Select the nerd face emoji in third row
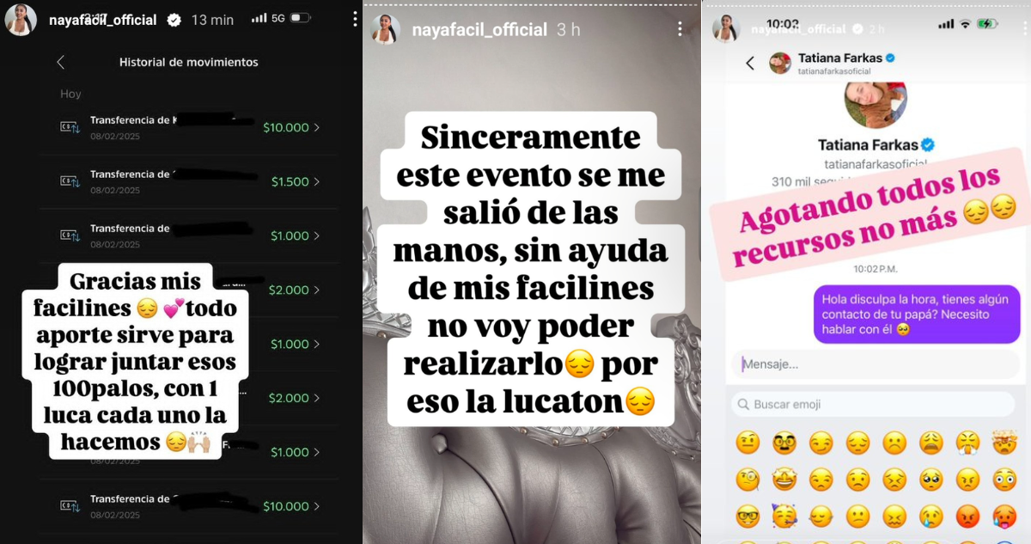 tap(747, 515)
